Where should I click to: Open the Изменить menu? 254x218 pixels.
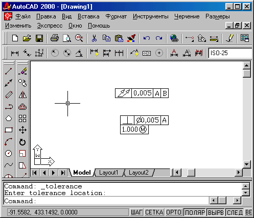point(18,26)
